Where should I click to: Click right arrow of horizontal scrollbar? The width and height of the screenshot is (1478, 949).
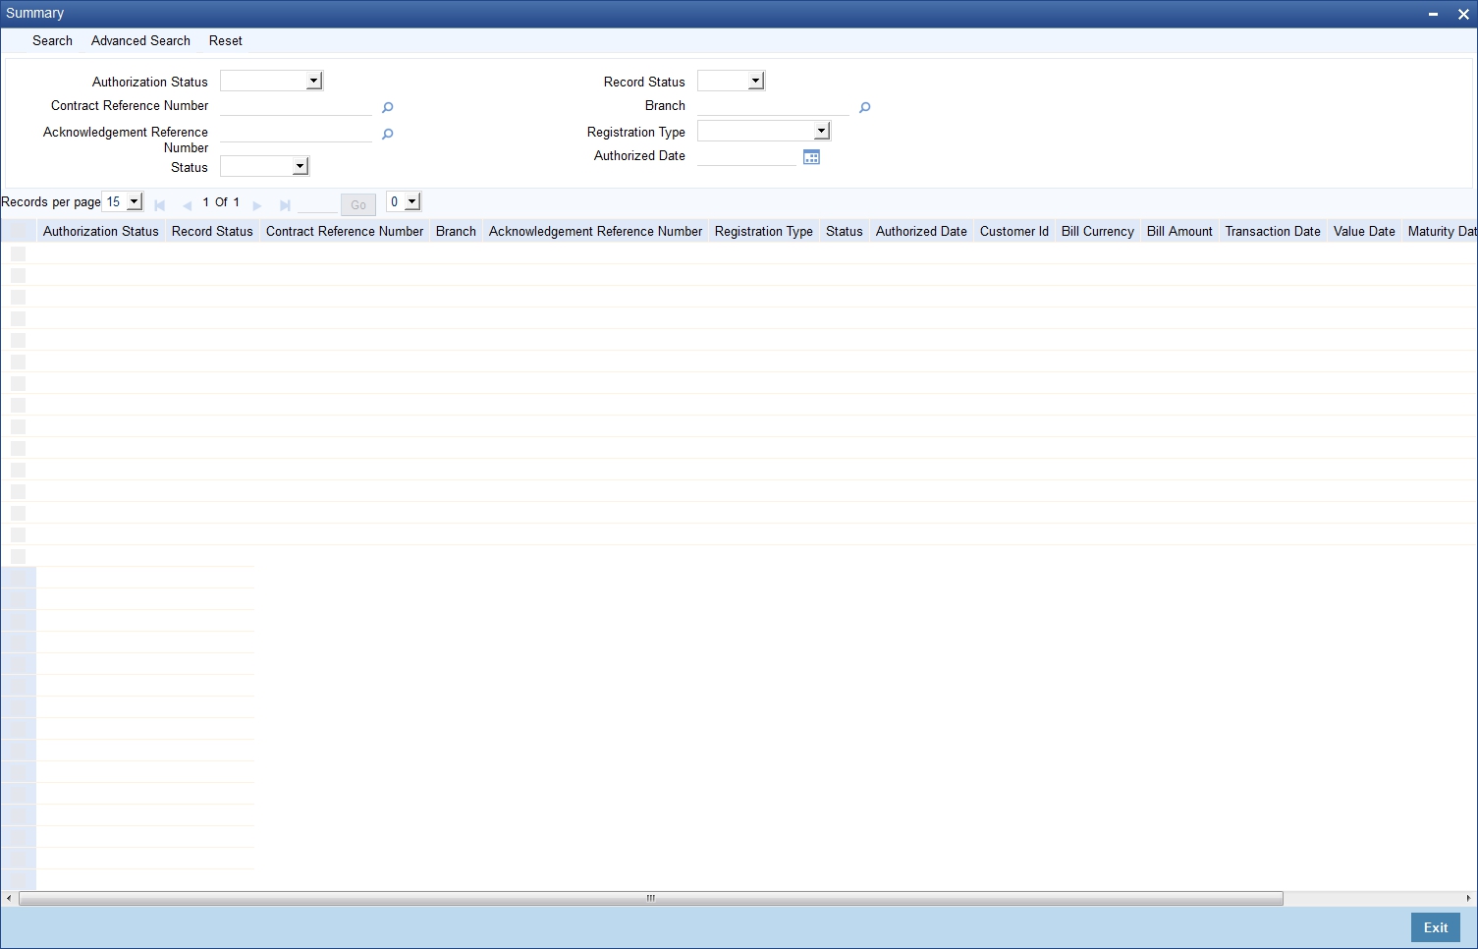point(1469,898)
